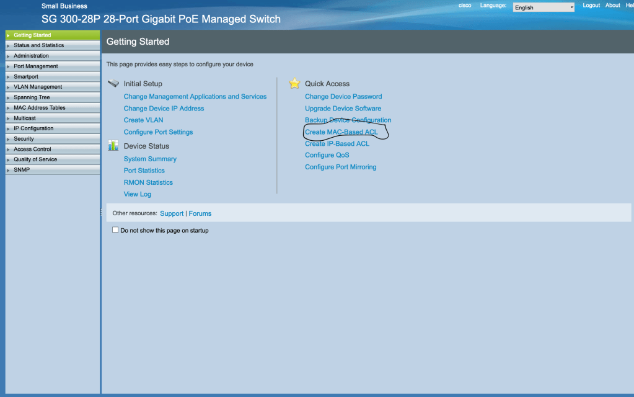
Task: Enable 'Do not show this page on startup'
Action: coord(115,230)
